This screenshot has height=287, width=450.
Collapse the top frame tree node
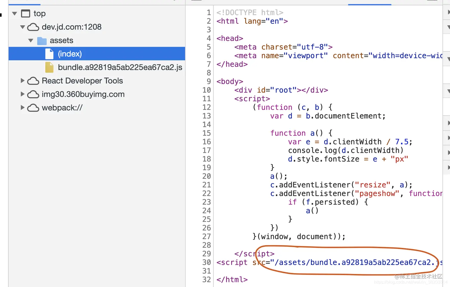pyautogui.click(x=14, y=13)
